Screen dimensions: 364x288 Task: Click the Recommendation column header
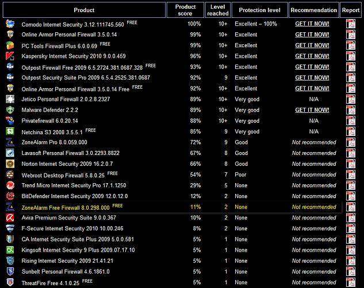pyautogui.click(x=313, y=10)
